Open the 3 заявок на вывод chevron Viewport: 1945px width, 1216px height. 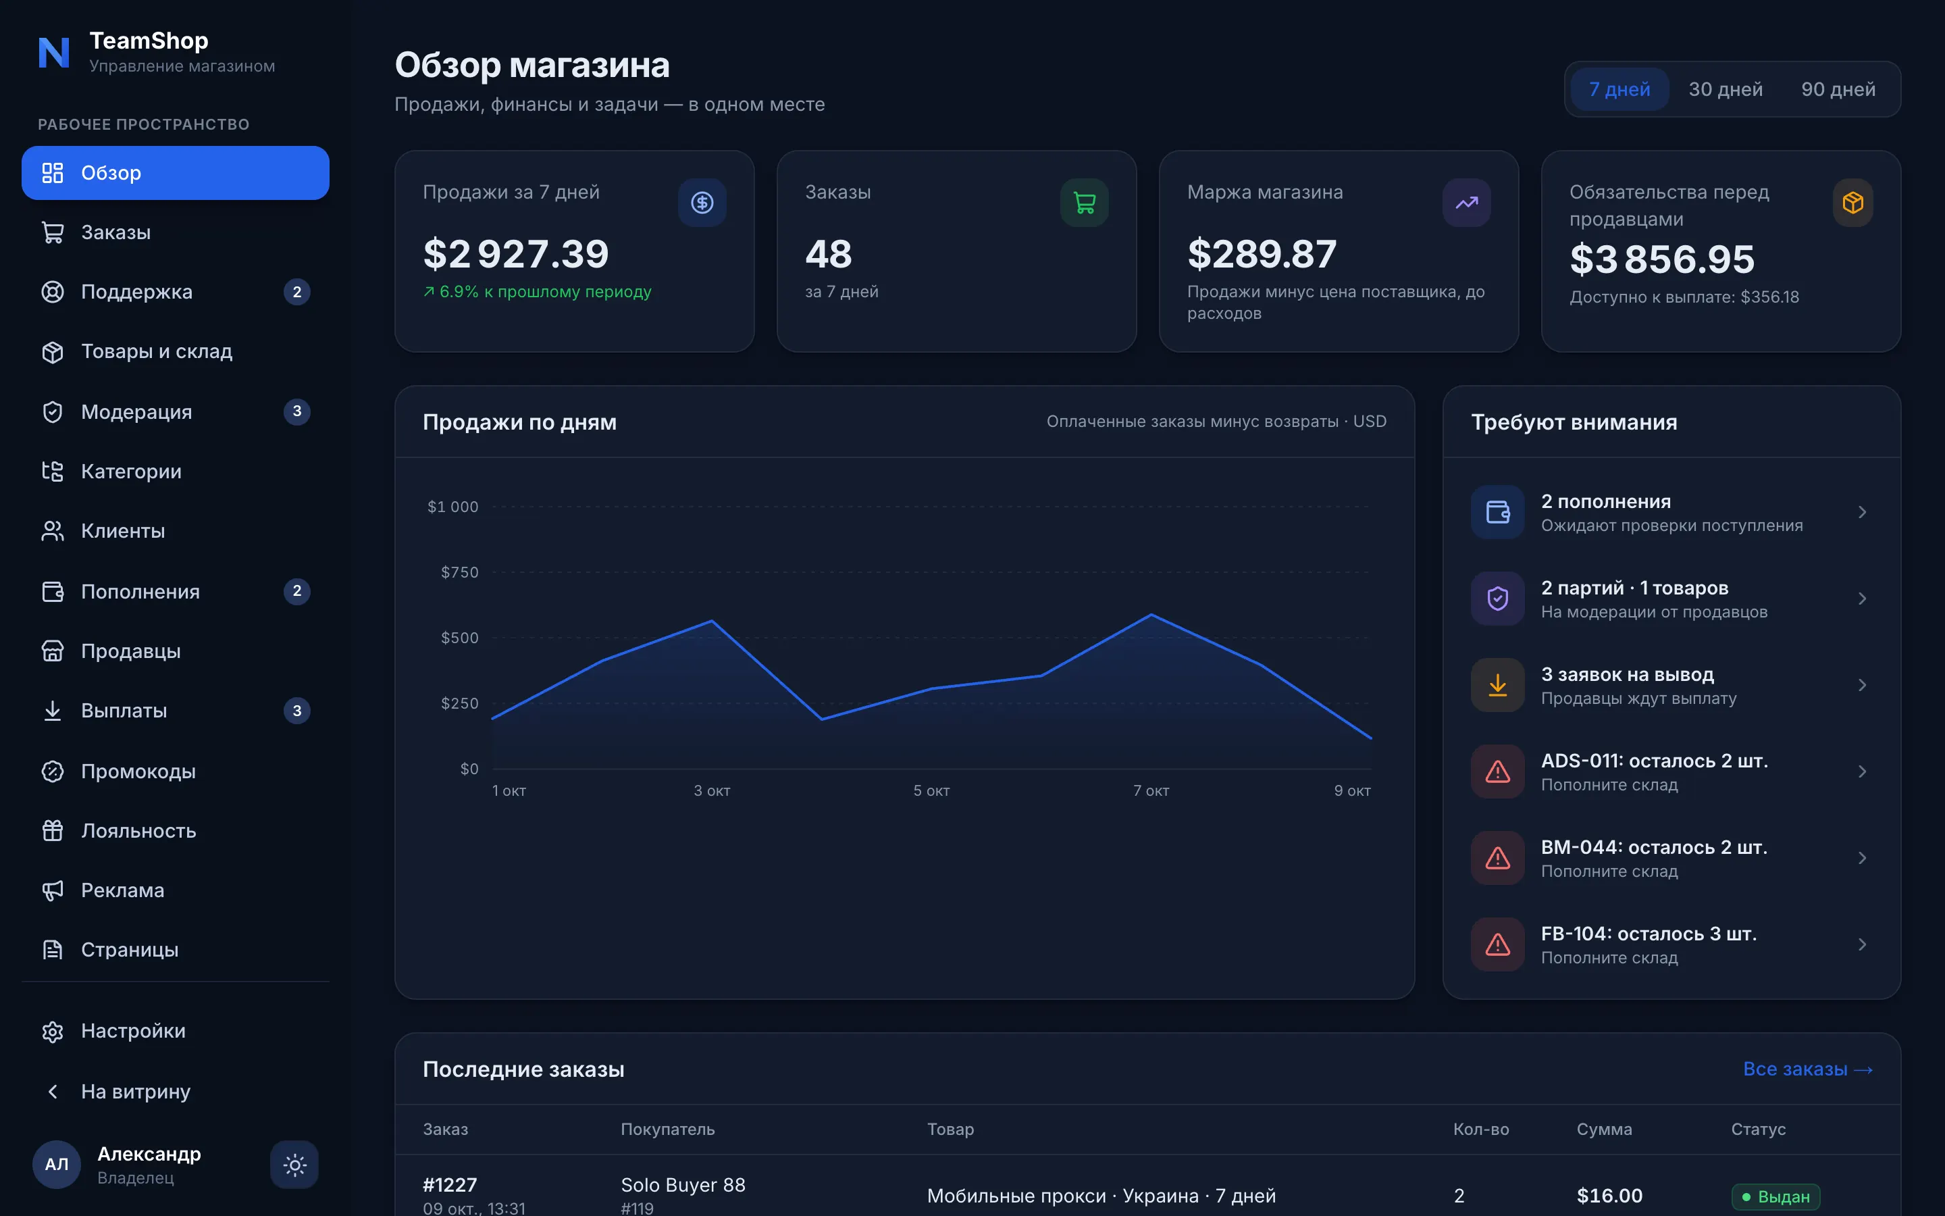[x=1862, y=685]
